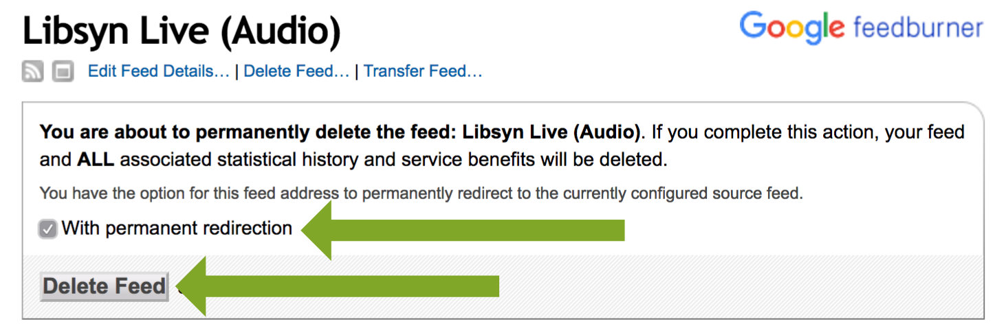This screenshot has height=326, width=1006.
Task: Click the bold feed name inside the warning
Action: pyautogui.click(x=552, y=130)
